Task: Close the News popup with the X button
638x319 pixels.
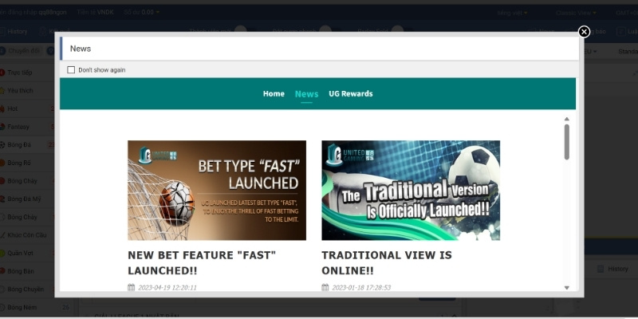Action: coord(584,31)
